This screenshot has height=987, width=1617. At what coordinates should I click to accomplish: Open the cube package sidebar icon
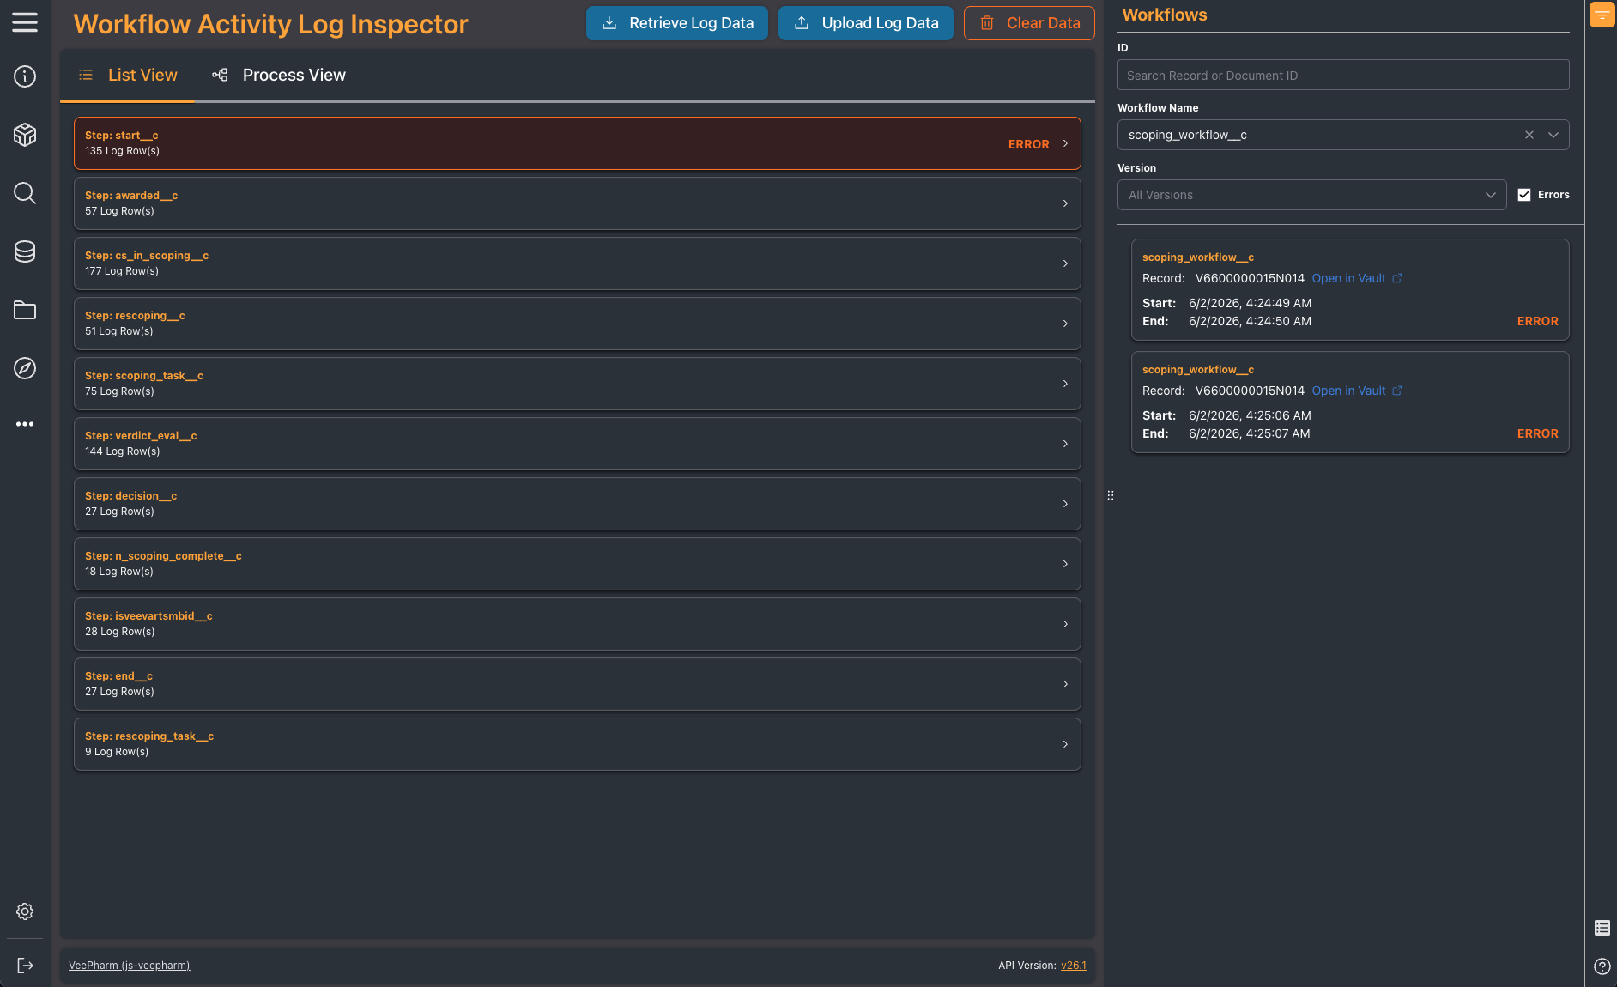pos(25,135)
